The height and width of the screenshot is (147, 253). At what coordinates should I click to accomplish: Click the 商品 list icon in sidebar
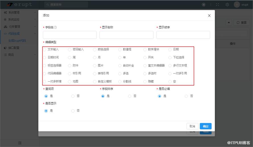(5, 55)
